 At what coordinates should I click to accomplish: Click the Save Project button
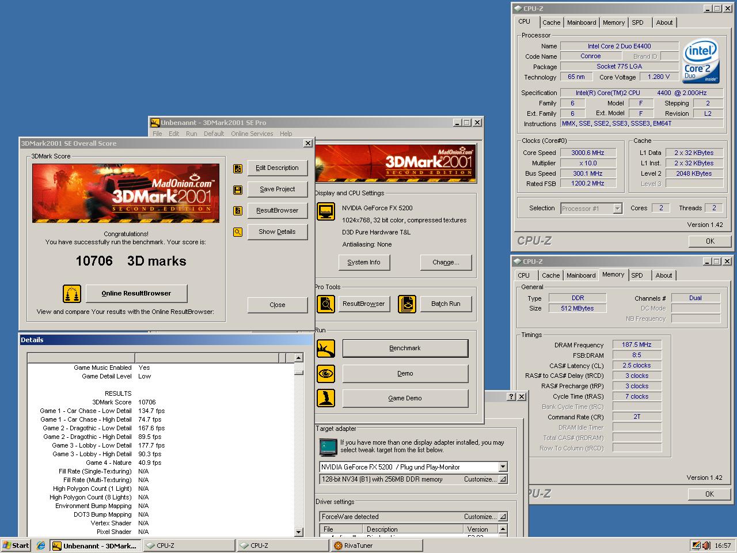(x=278, y=190)
